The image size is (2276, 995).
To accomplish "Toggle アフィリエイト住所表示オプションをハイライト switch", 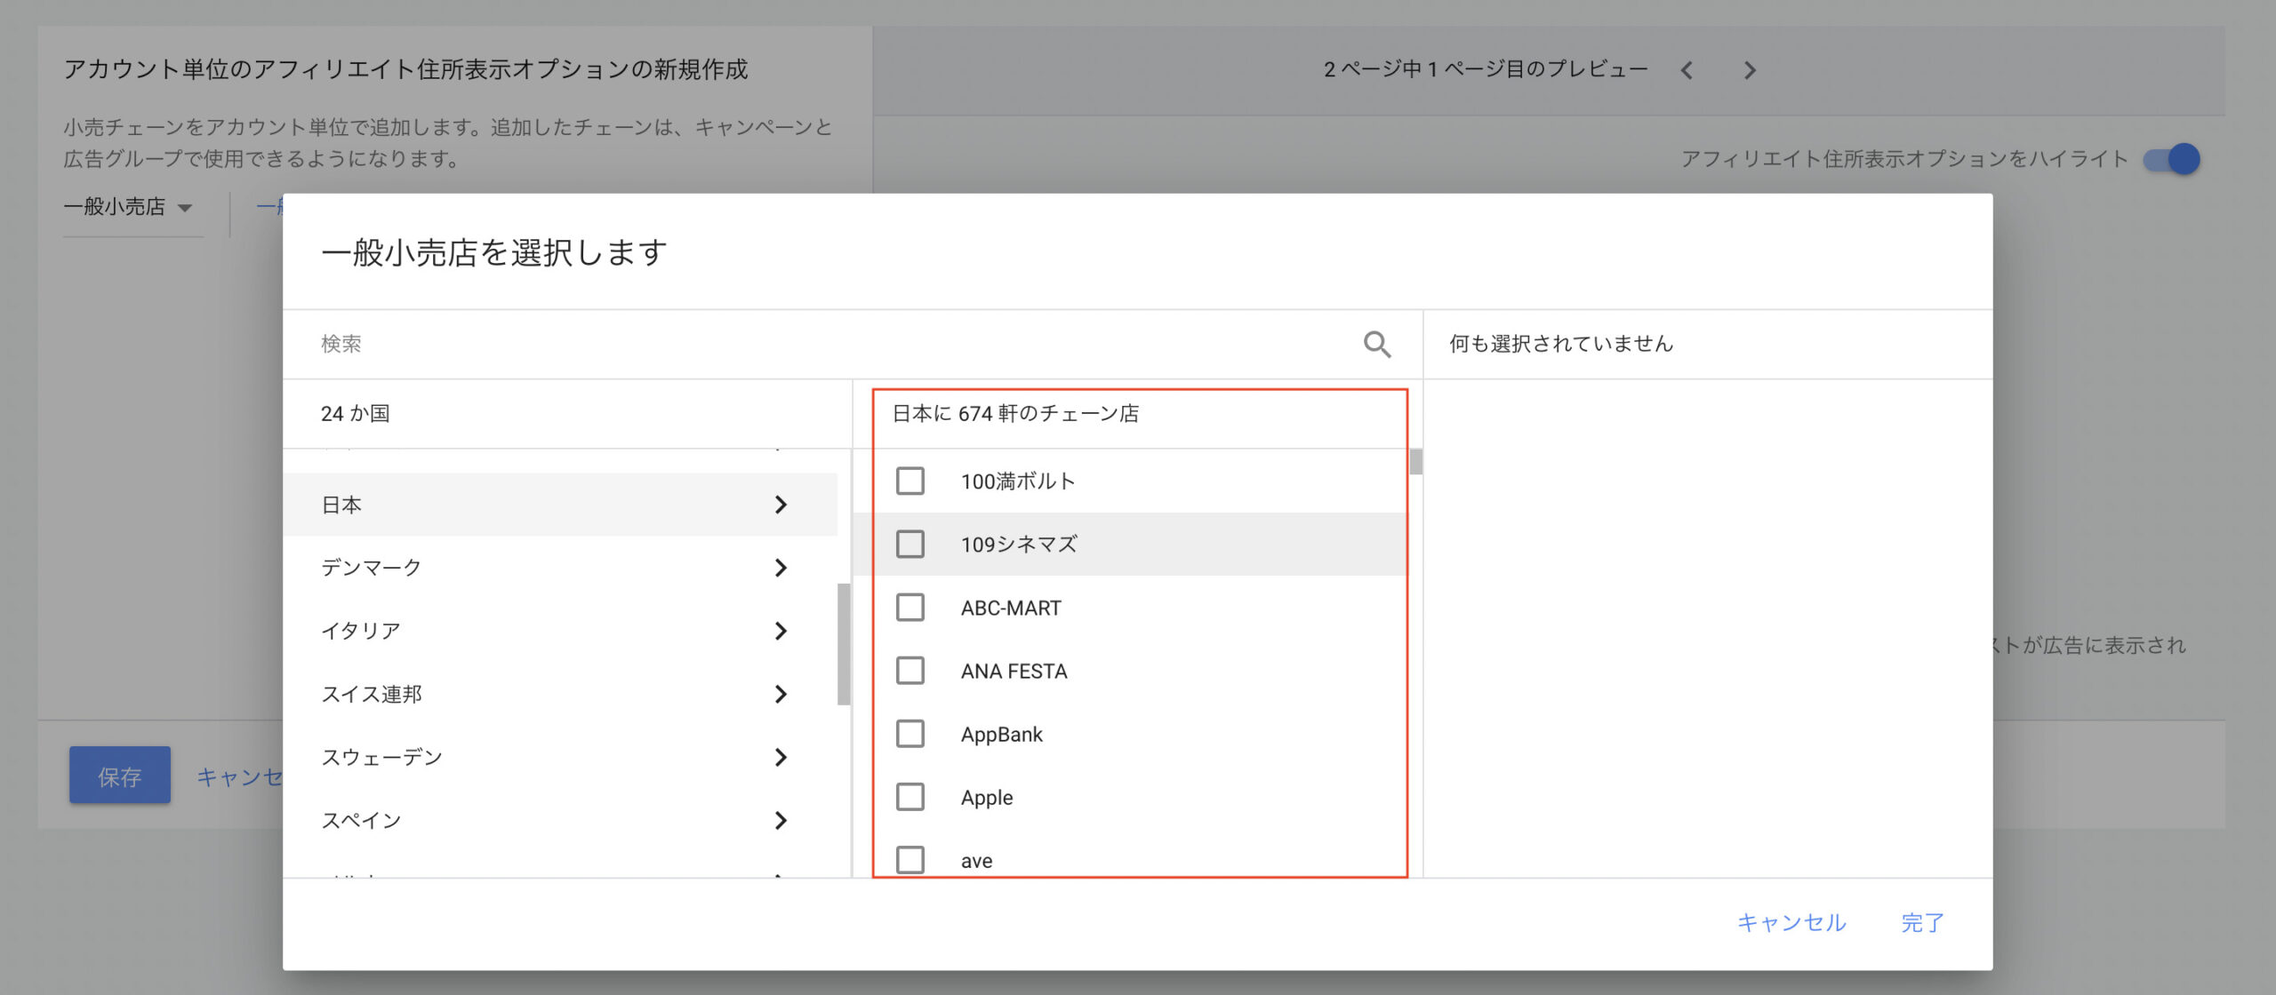I will pyautogui.click(x=2172, y=159).
